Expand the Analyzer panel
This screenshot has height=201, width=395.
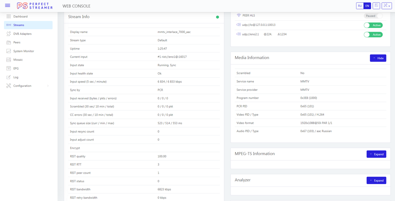pos(376,180)
